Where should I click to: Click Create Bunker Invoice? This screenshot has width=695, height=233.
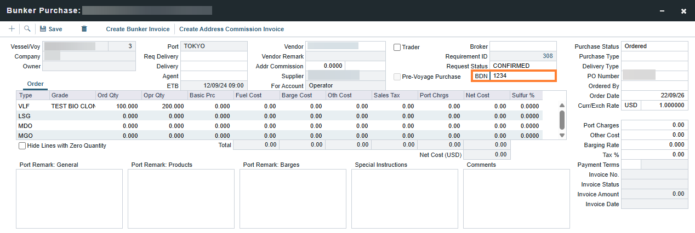coord(138,29)
